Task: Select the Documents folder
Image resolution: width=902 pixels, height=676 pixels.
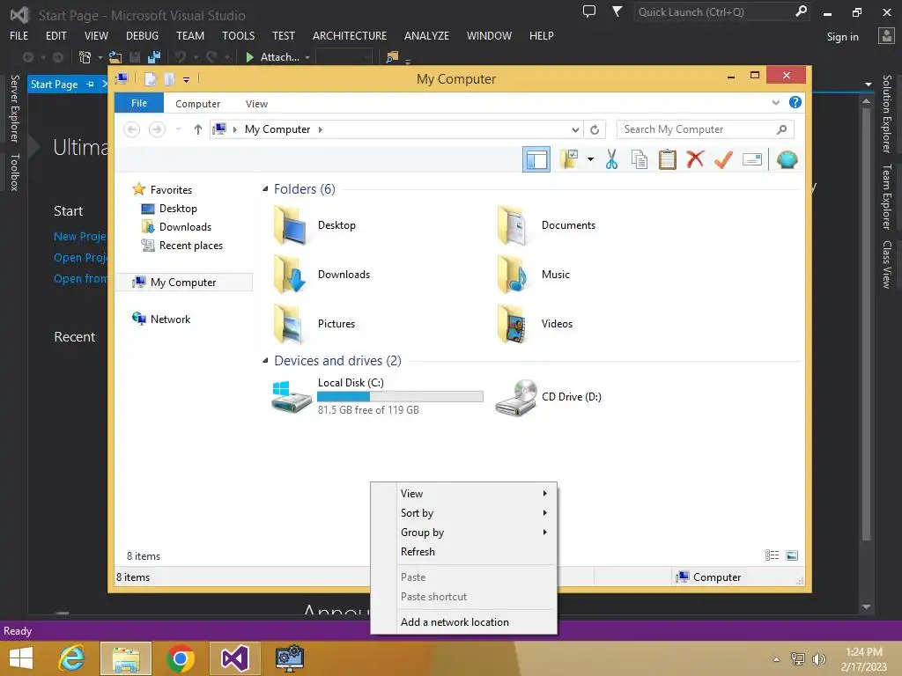Action: [x=546, y=225]
